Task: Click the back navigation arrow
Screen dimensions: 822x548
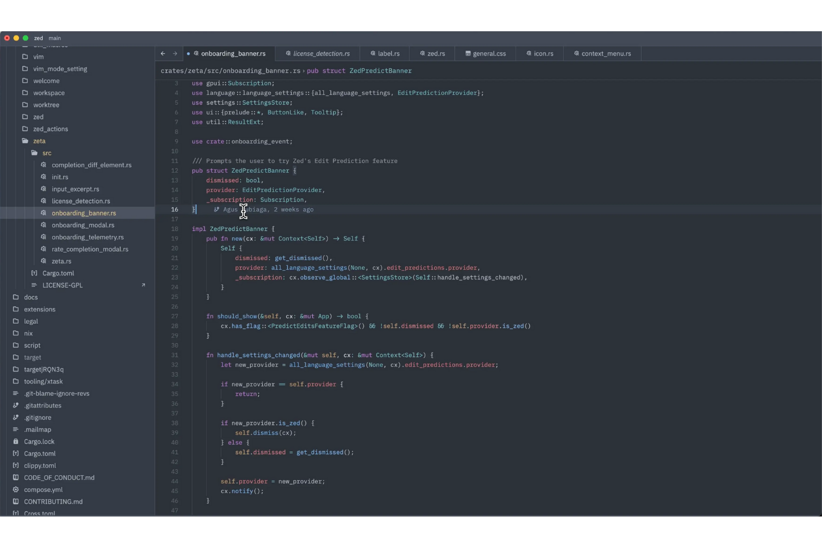Action: point(162,53)
